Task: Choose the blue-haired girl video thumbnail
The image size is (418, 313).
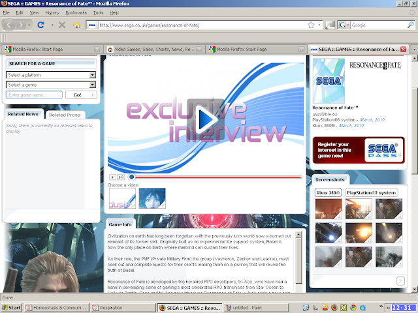Action: click(152, 198)
